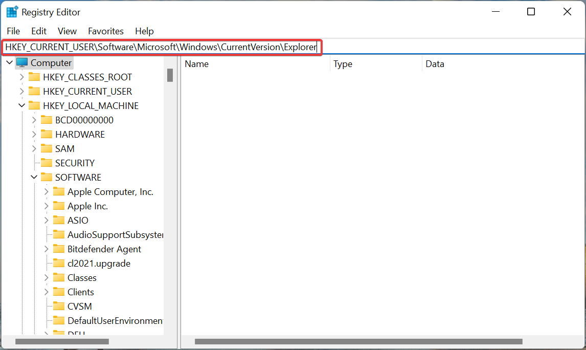Select the Computer icon at tree root

pyautogui.click(x=21, y=62)
